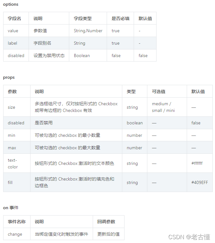Click the 'options' section heading
This screenshot has width=215, height=243.
point(11,4)
